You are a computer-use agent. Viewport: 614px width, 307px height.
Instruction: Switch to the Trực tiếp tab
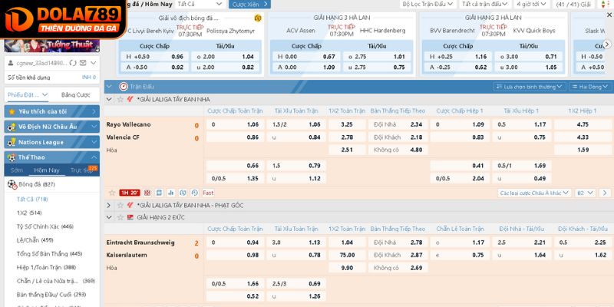(x=81, y=170)
